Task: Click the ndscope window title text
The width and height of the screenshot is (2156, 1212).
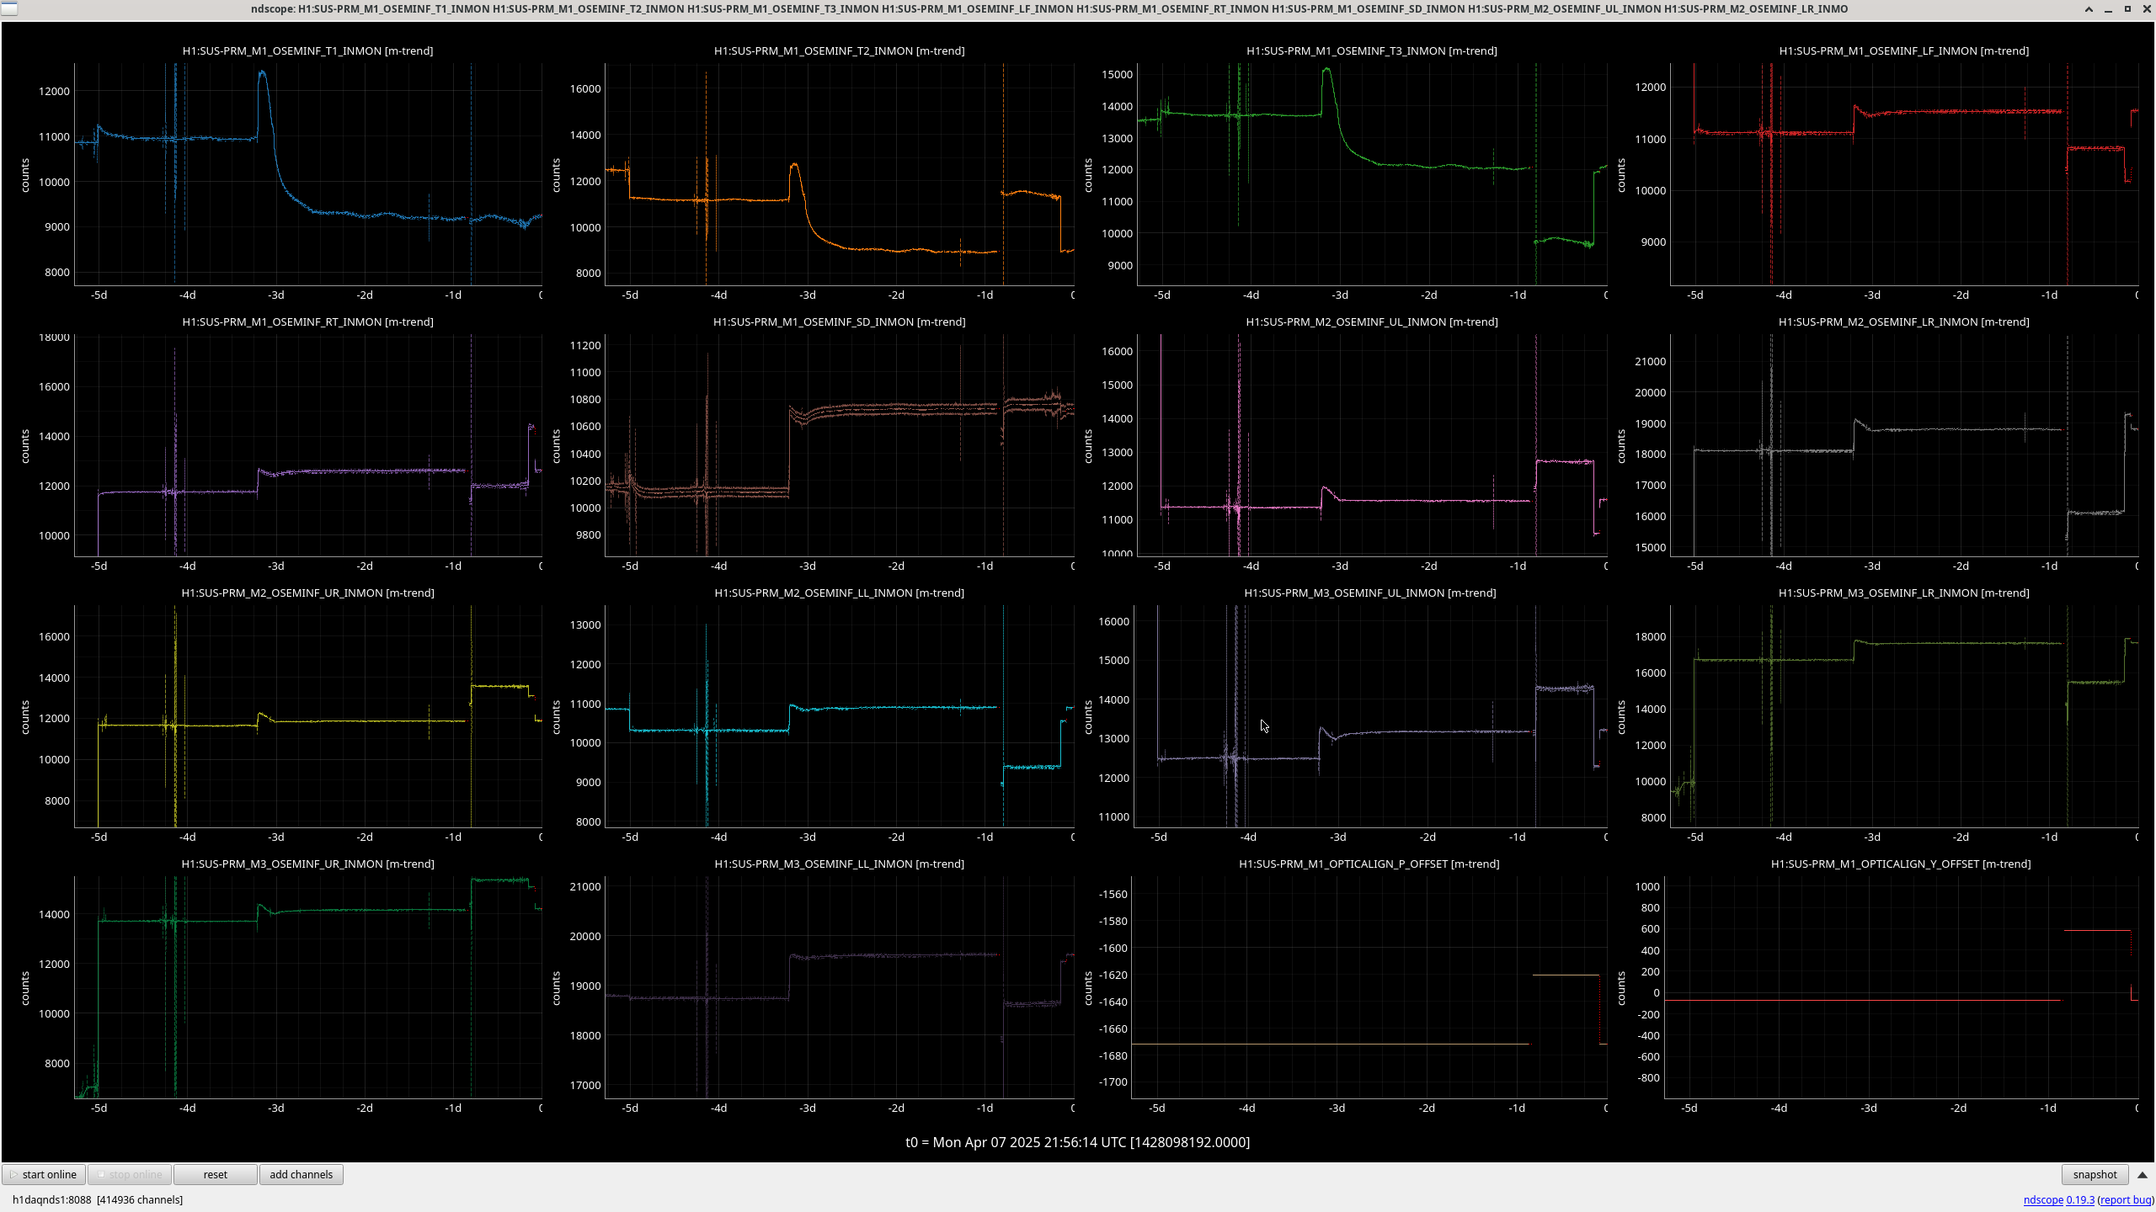Action: pos(1049,8)
